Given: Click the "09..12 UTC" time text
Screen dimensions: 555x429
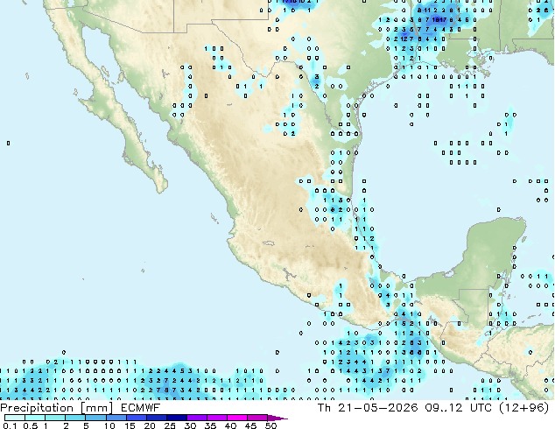Looking at the screenshot, I should click(x=459, y=408).
